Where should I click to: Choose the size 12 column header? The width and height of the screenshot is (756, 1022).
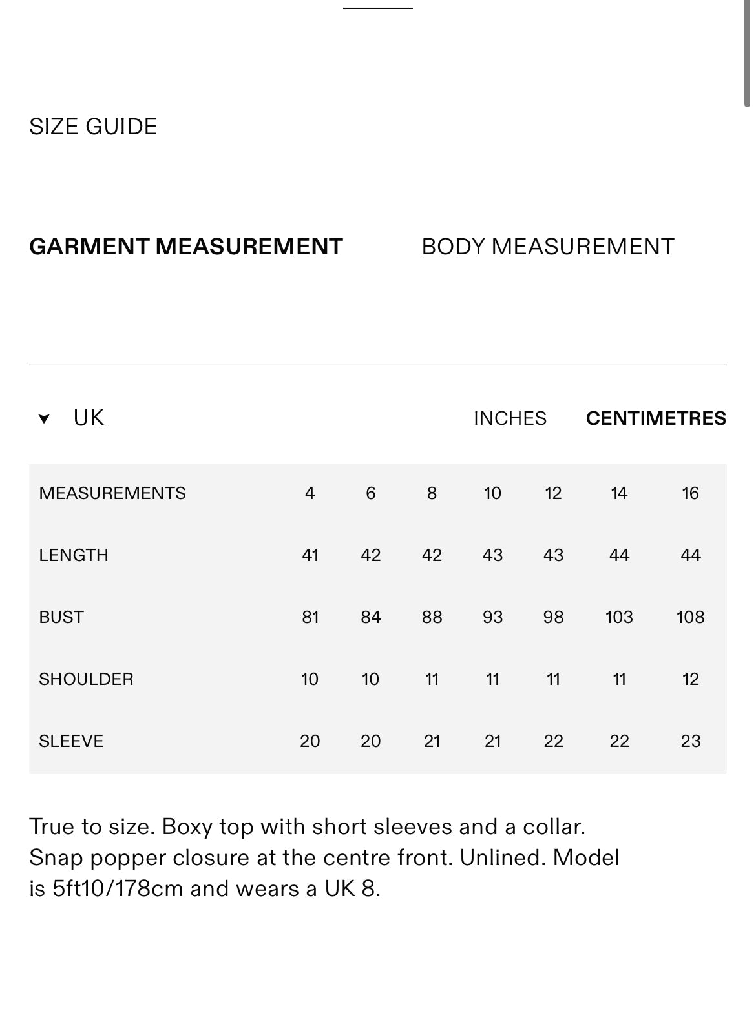click(553, 493)
